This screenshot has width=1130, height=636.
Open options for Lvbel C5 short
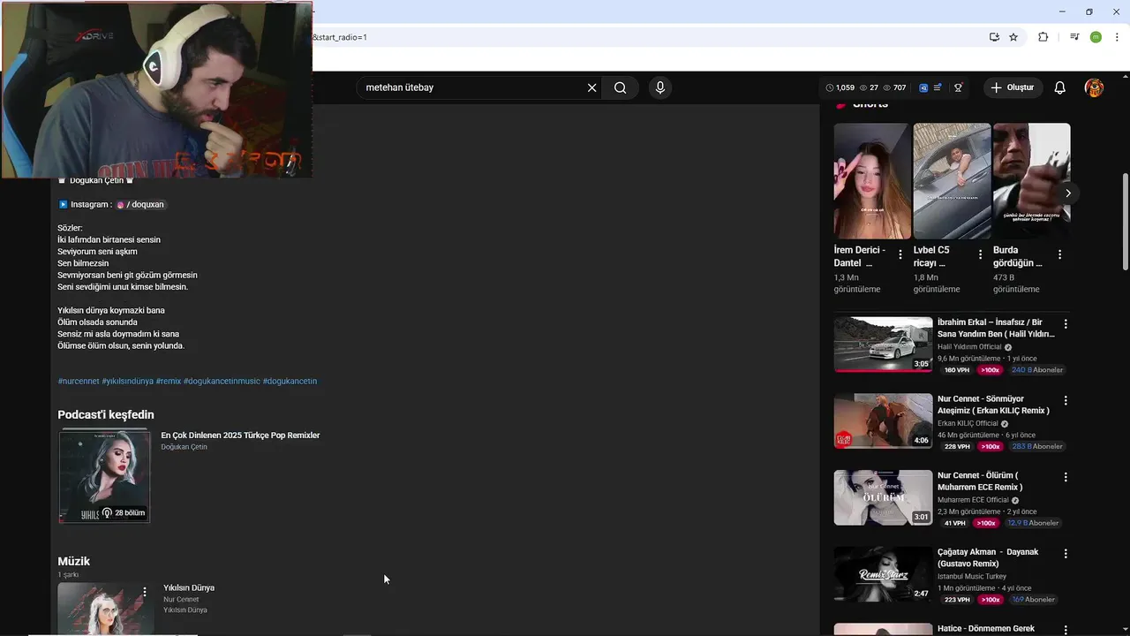click(980, 254)
